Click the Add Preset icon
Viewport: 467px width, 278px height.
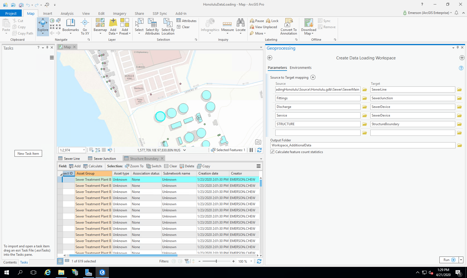tap(125, 23)
